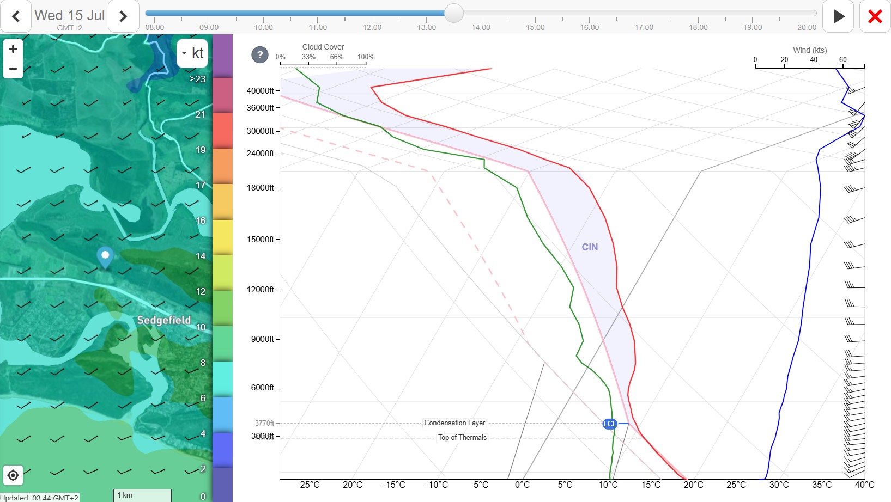Open the kt wind units dropdown
891x502 pixels.
point(192,53)
